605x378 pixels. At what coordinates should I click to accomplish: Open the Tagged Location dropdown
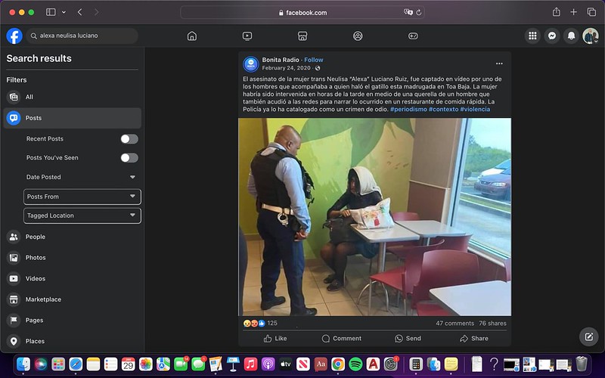click(82, 215)
